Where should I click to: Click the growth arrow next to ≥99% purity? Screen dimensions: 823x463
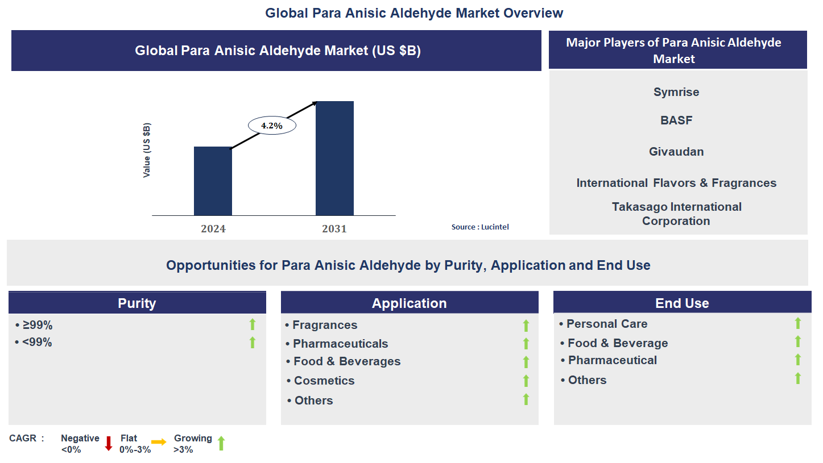252,325
